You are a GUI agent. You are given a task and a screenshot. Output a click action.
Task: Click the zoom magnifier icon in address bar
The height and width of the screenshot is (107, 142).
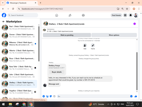[x=122, y=9]
